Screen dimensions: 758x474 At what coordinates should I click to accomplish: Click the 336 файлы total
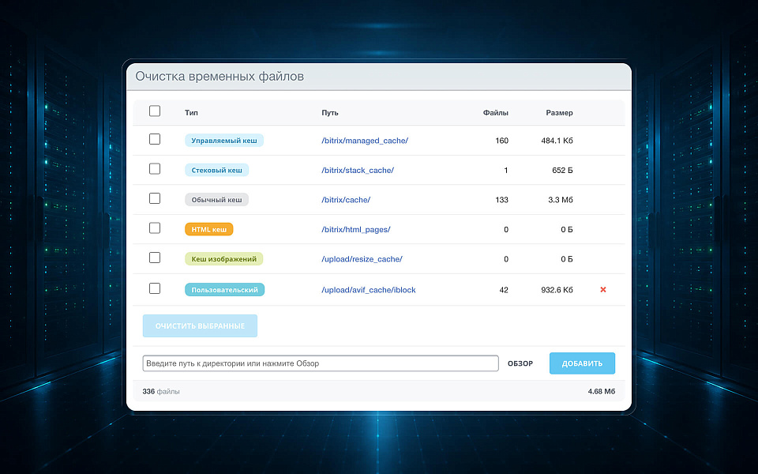click(161, 392)
